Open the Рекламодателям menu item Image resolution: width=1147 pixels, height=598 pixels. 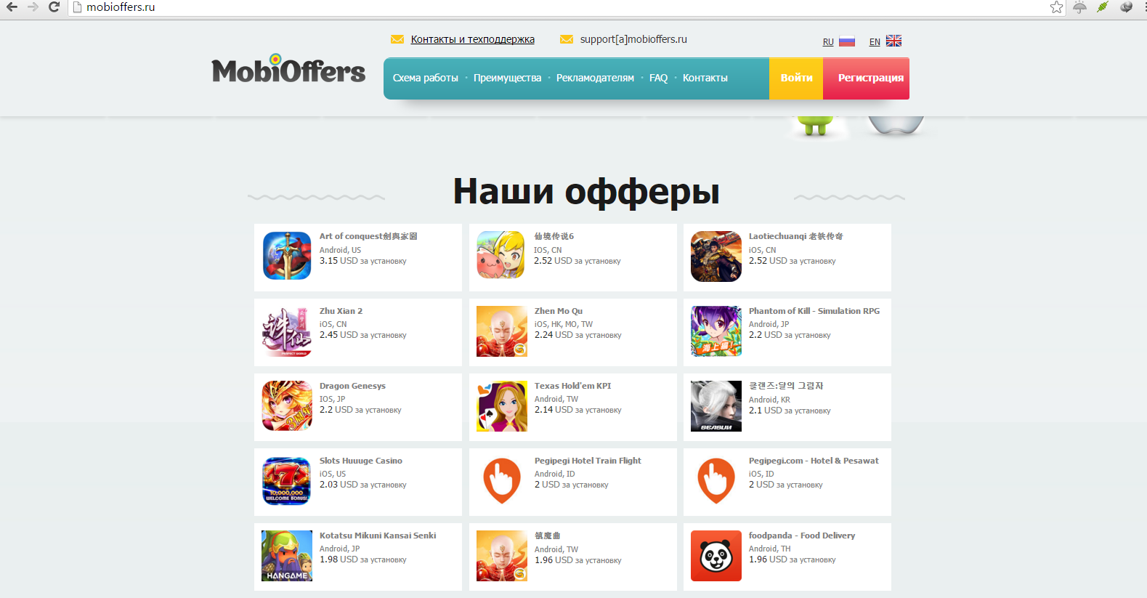tap(595, 78)
